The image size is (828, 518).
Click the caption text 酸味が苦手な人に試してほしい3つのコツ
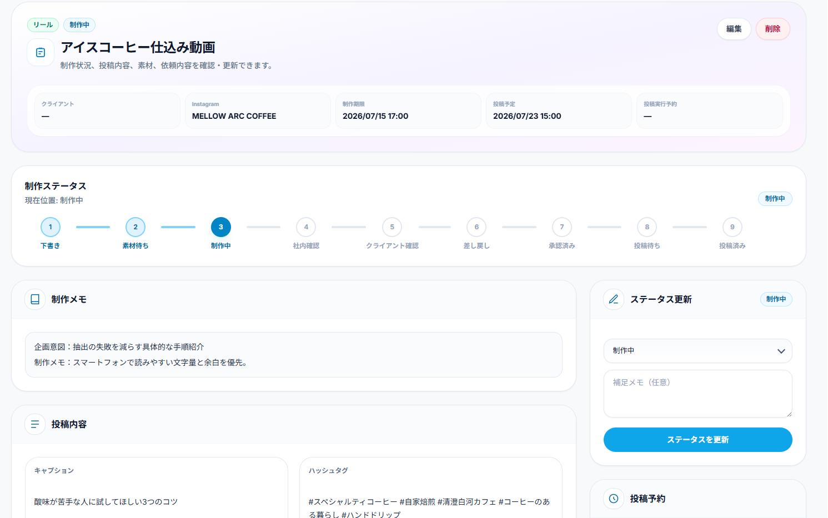[x=106, y=502]
